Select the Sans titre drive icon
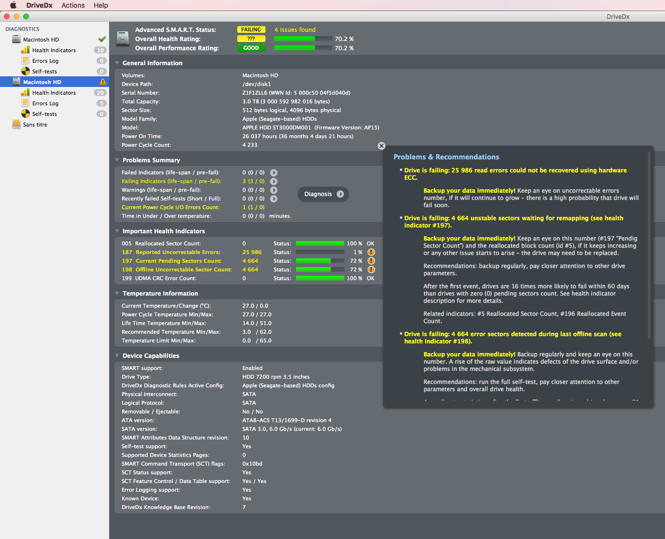This screenshot has height=539, width=665. click(16, 125)
